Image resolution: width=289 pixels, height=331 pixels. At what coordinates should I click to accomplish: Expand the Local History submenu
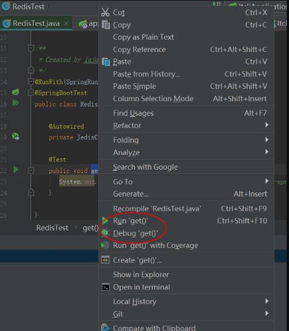coord(186,301)
